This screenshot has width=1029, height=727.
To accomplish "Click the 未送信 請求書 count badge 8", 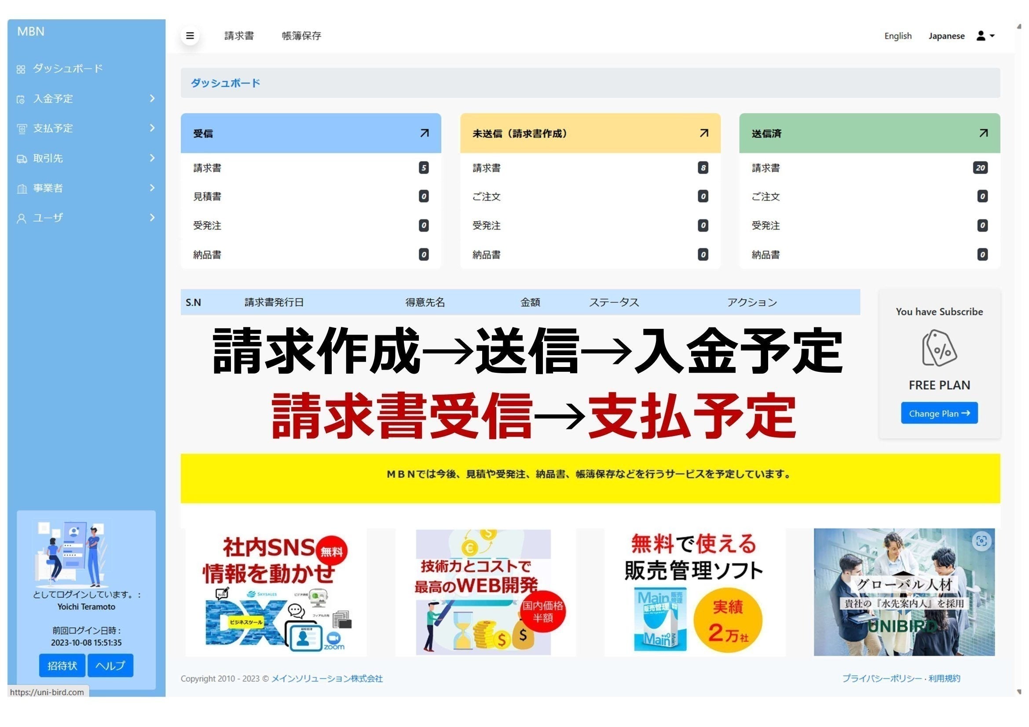I will (703, 168).
